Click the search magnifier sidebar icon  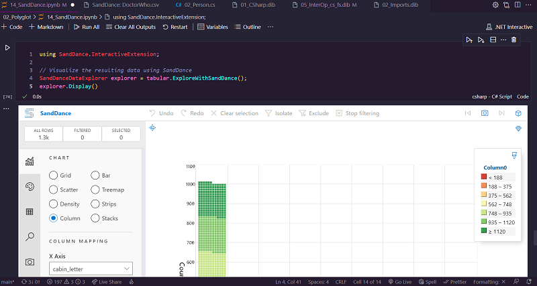point(30,236)
